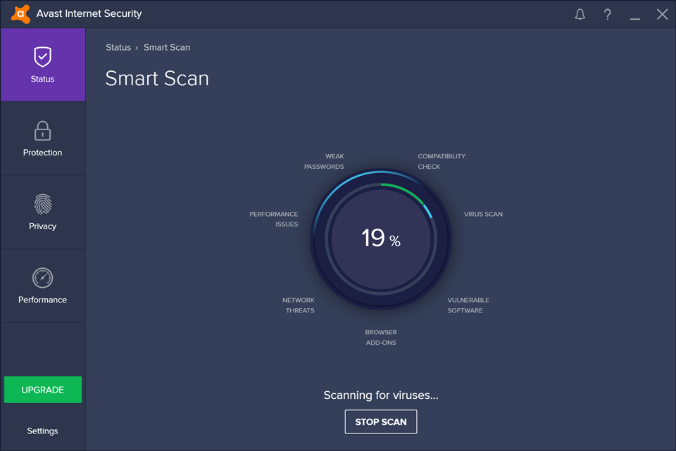Click the Virus Scan scan stage label
This screenshot has height=451, width=676.
483,214
